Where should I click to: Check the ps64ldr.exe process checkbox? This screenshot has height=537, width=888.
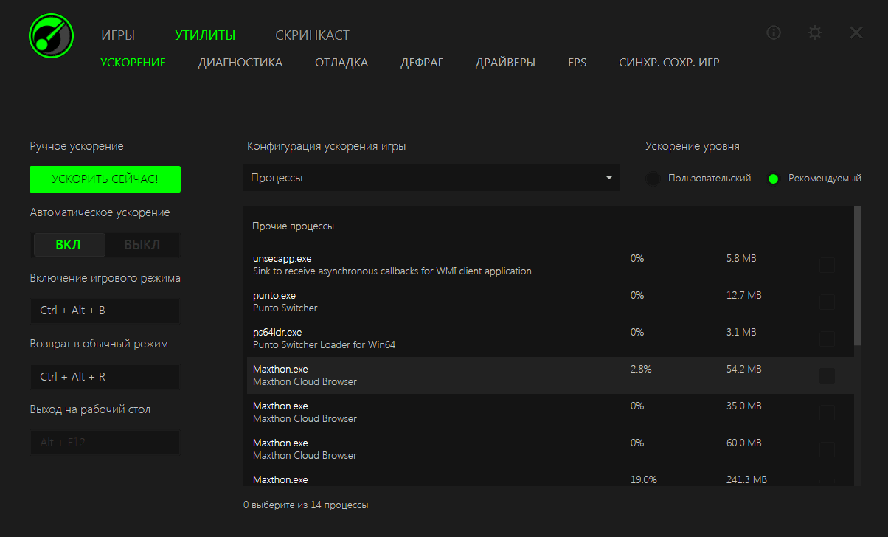pos(827,339)
